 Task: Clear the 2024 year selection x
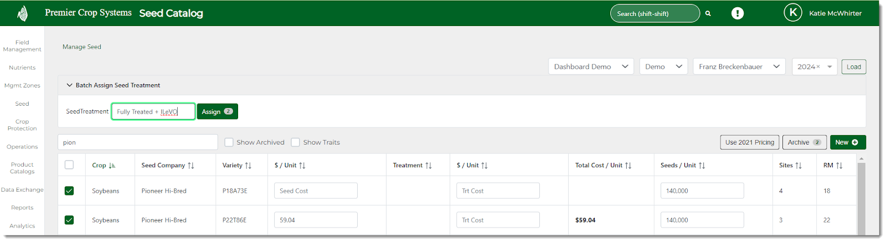818,66
